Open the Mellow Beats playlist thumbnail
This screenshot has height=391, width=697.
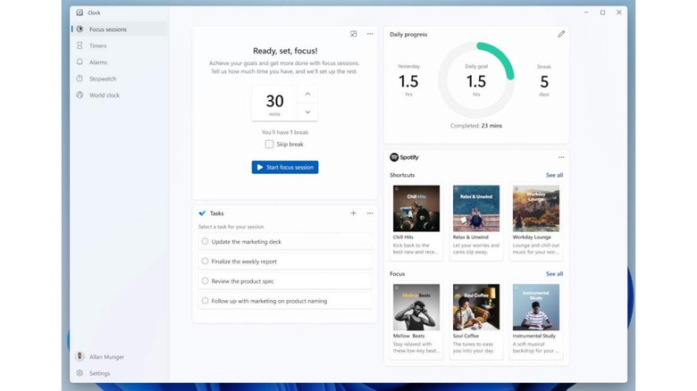(x=416, y=307)
